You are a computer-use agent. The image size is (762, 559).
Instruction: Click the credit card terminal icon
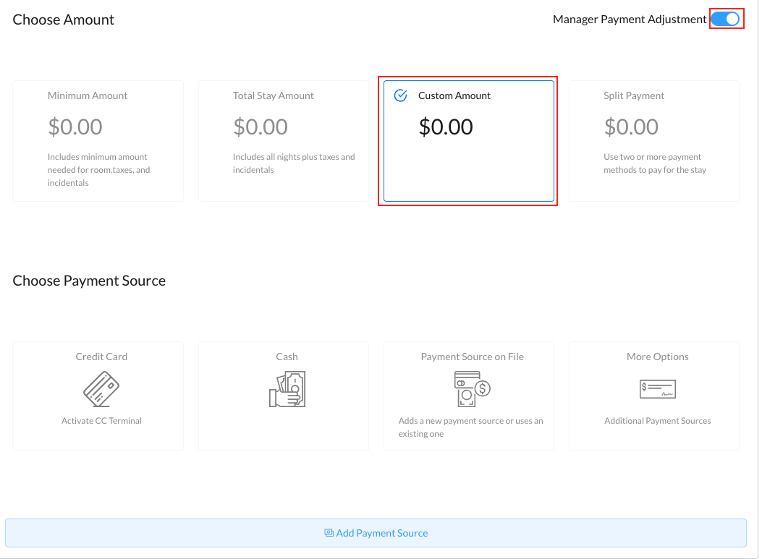pyautogui.click(x=101, y=388)
